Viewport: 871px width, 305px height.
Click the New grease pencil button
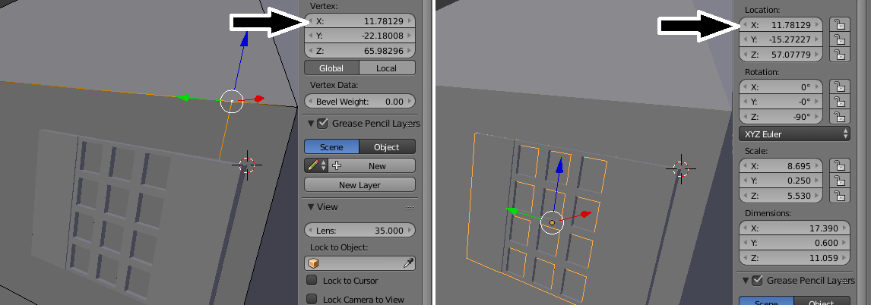[373, 166]
